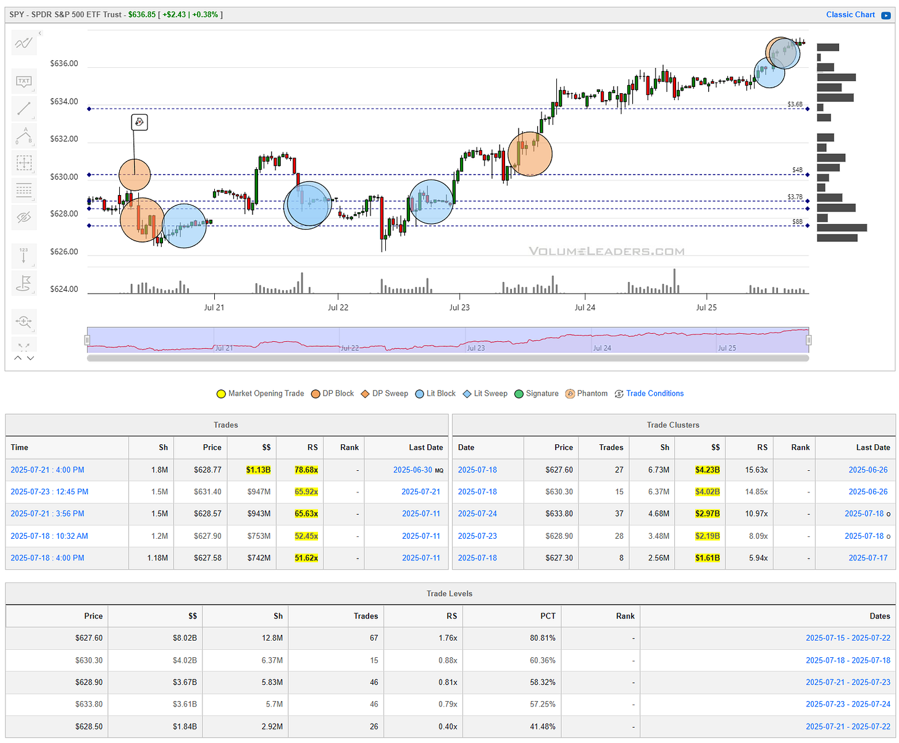Screen dimensions: 899x743
Task: Click the $4.23B cluster value
Action: (708, 470)
